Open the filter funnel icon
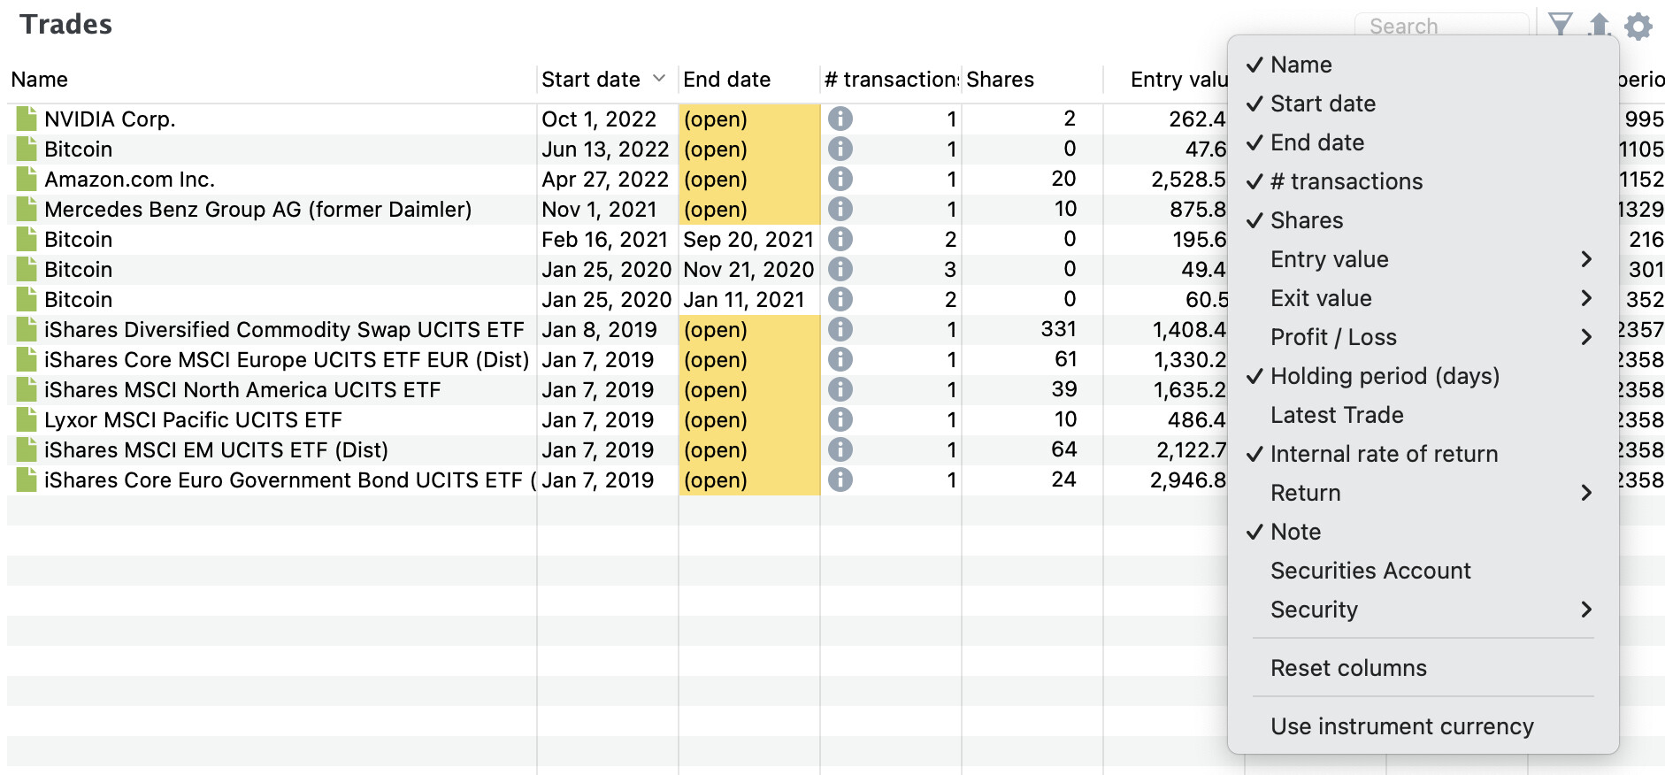 click(x=1561, y=25)
